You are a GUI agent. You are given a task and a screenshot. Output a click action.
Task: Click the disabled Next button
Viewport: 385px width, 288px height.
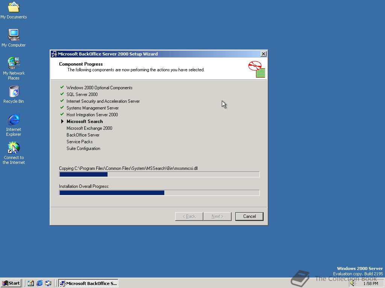click(217, 216)
